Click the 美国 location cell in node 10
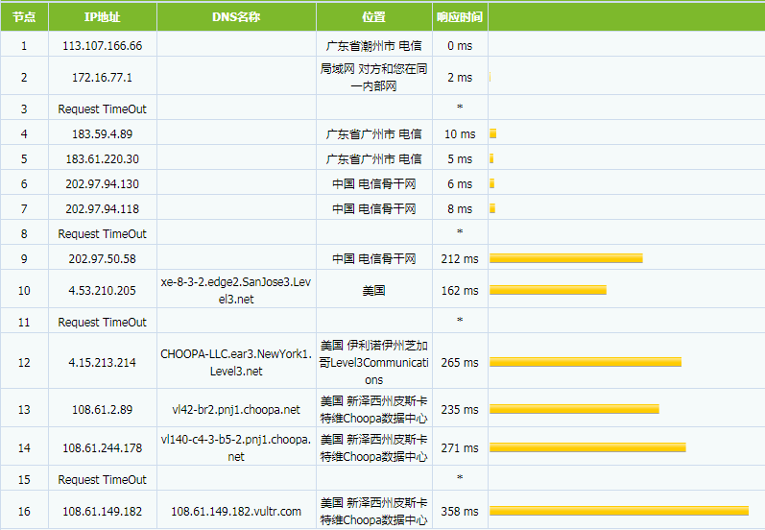Viewport: 765px width, 530px height. pyautogui.click(x=374, y=290)
